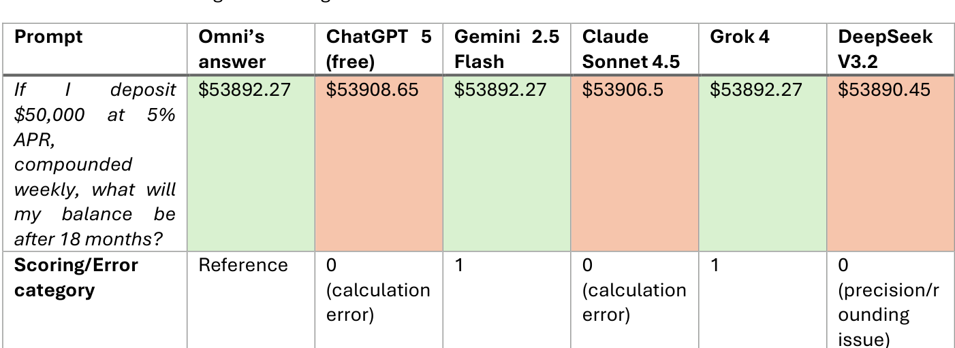Screen dimensions: 955x348
Task: Click the italic deposit prompt question text
Action: point(95,164)
